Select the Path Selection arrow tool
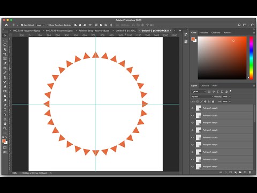The image size is (257, 193). click(x=5, y=114)
